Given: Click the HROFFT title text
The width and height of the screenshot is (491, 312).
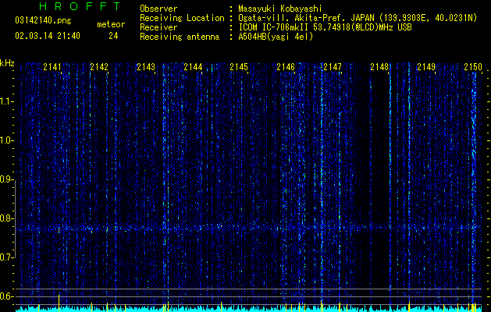Looking at the screenshot, I should point(80,6).
